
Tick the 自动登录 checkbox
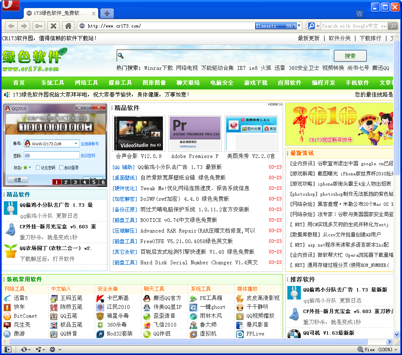click(x=61, y=168)
